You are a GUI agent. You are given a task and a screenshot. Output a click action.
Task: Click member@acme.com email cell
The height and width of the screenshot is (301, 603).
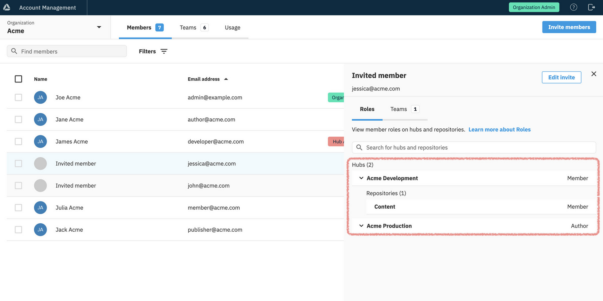[214, 208]
